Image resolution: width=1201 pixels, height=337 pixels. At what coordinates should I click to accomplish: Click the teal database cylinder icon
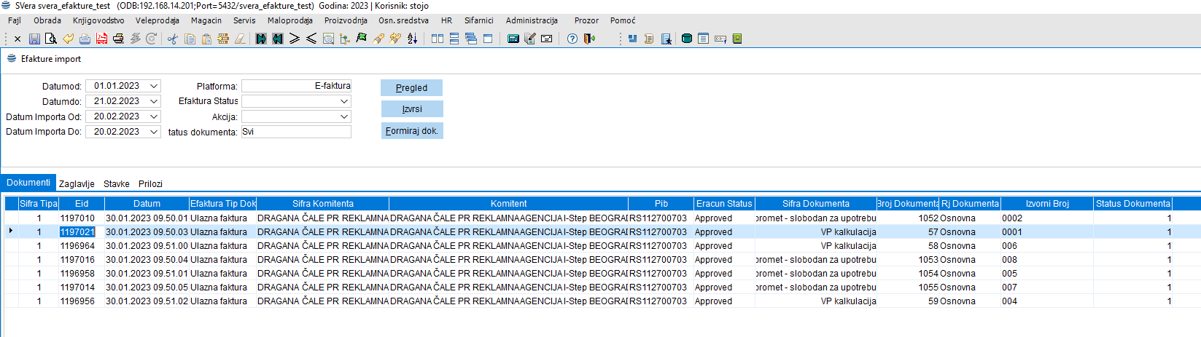click(x=686, y=39)
